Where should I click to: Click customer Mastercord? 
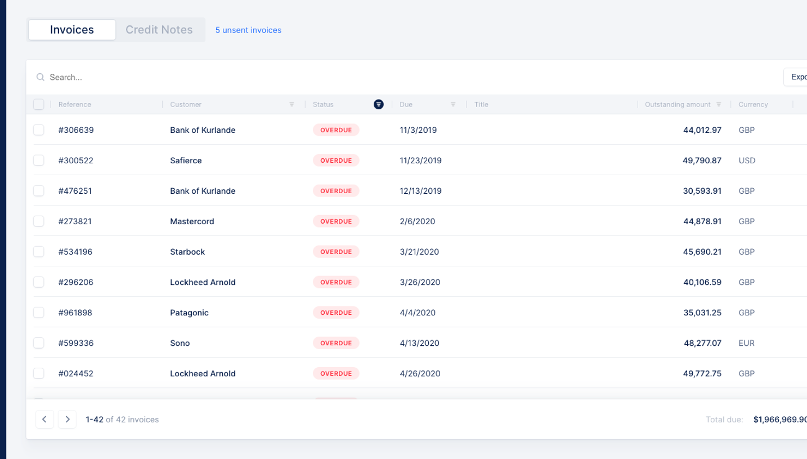tap(192, 221)
